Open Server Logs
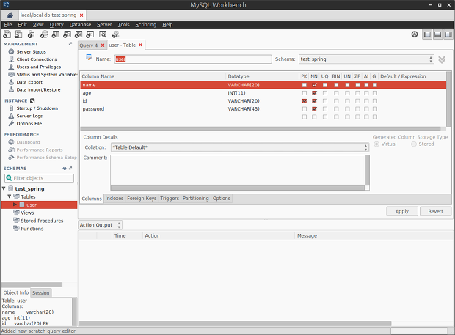 tap(29, 116)
